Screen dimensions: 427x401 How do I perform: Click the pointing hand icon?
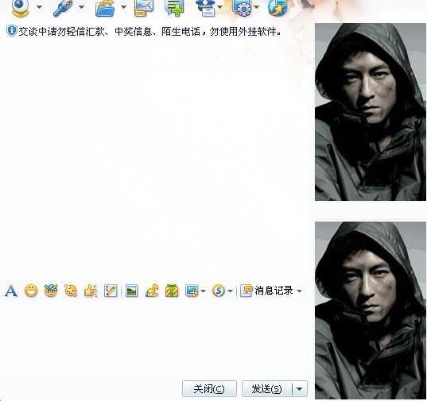(91, 291)
